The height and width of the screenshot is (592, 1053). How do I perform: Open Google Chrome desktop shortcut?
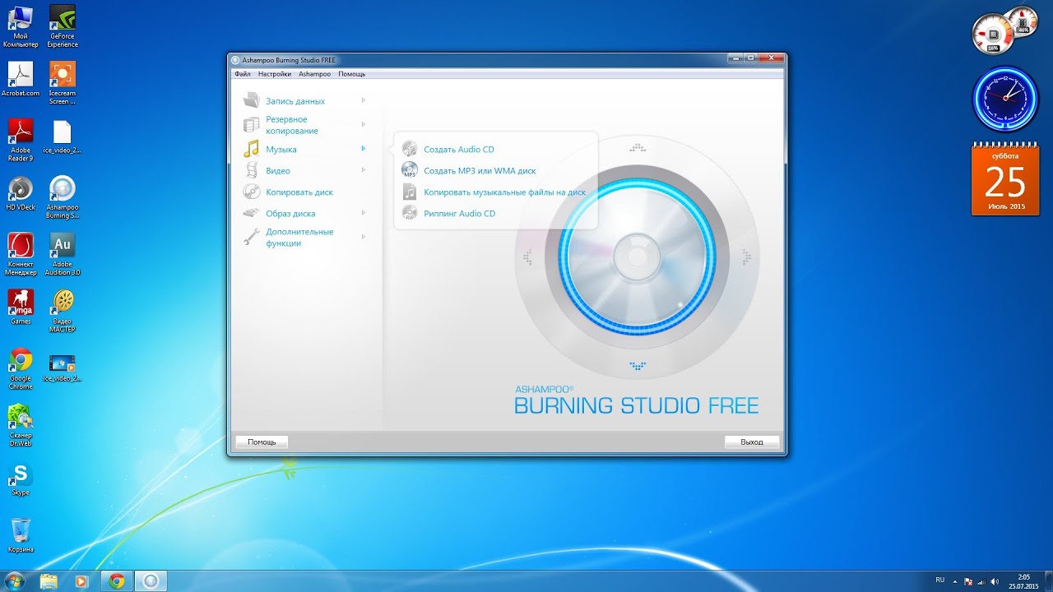(21, 368)
